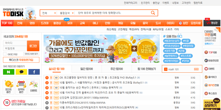This screenshot has width=221, height=110.
Task: Click the orange 로그인 button
Action: pyautogui.click(x=33, y=46)
